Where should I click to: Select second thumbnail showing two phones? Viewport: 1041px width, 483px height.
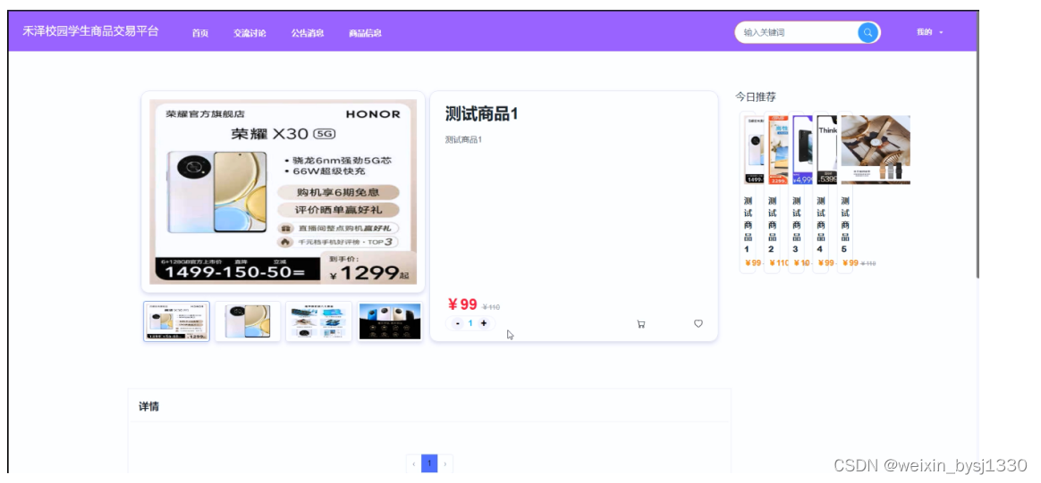(x=248, y=321)
